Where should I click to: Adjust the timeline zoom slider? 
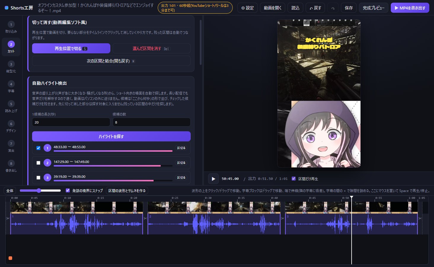[x=40, y=191]
